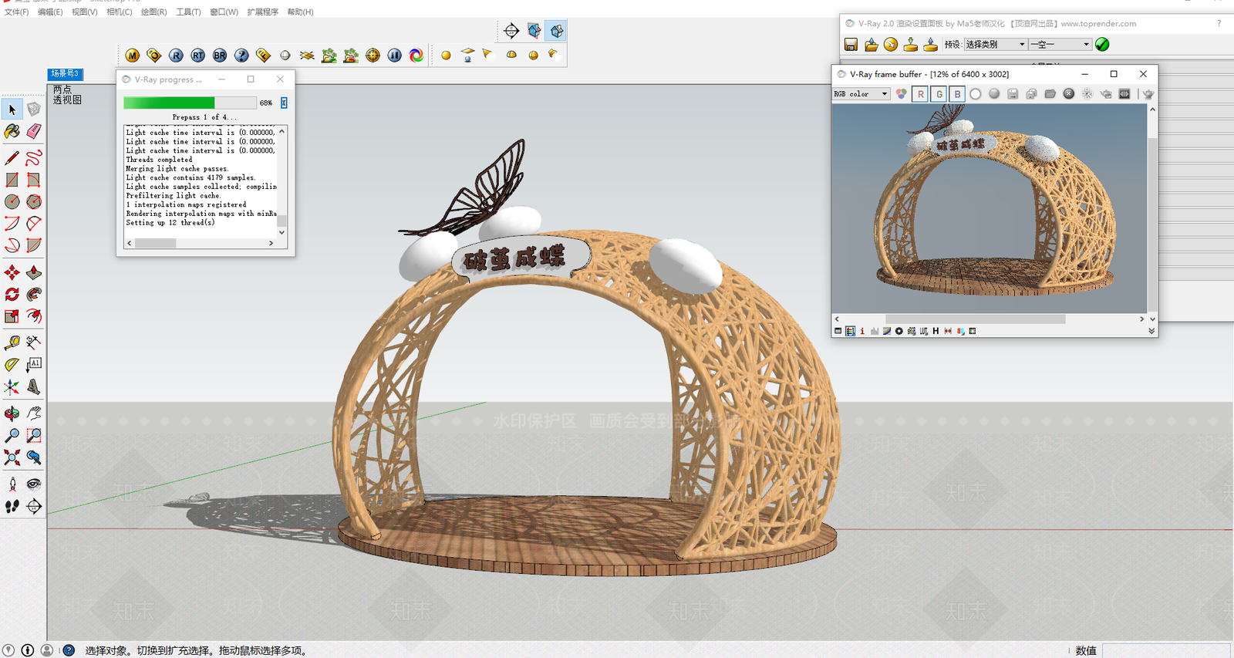Viewport: 1234px width, 658px height.
Task: Select the Orbit tool
Action: click(12, 413)
